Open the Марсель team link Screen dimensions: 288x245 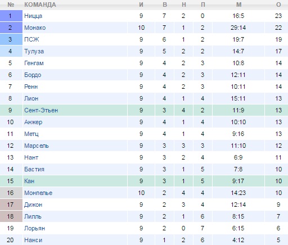(x=37, y=146)
